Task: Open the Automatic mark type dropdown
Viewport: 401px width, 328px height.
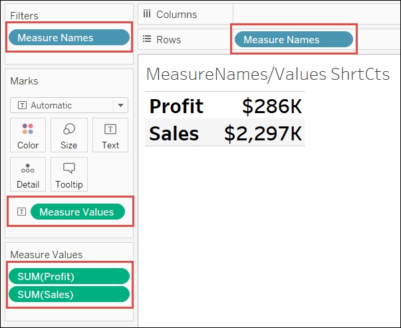Action: [x=69, y=105]
